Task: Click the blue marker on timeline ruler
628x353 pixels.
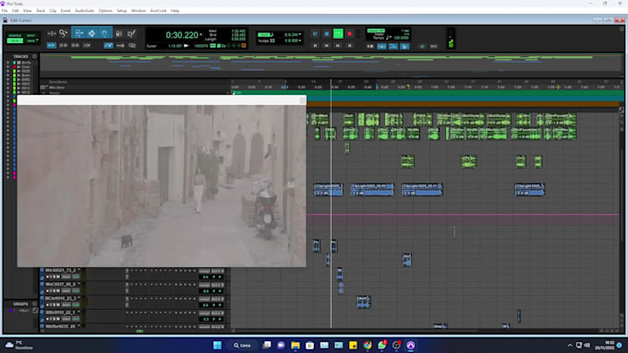Action: tap(377, 86)
